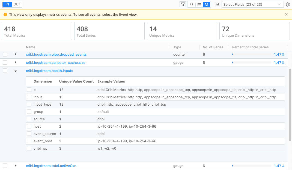Open the cribl.logstream.total.activeCxn link
Viewport: 292px width, 170px height.
click(x=51, y=165)
